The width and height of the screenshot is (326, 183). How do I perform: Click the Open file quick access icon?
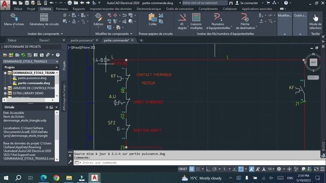tap(20, 3)
